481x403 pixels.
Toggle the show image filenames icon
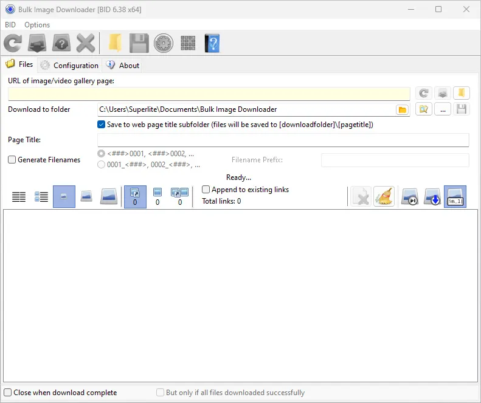coord(455,196)
